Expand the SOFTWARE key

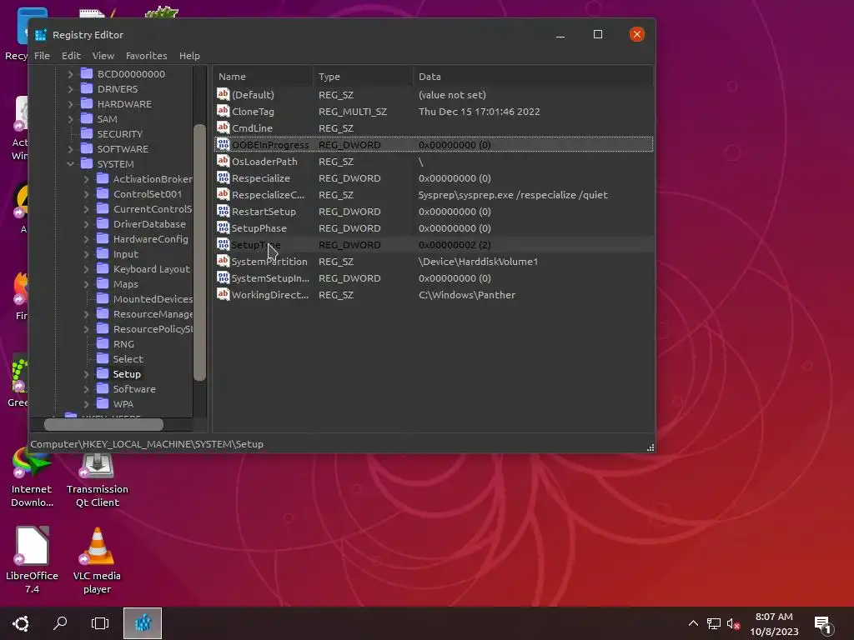click(70, 148)
